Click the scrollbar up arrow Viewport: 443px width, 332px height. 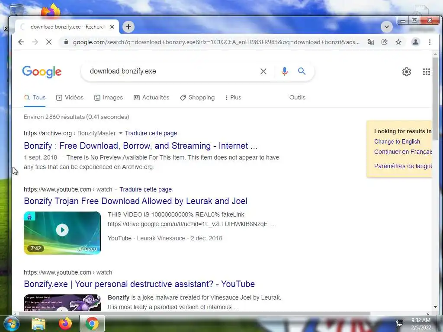(435, 54)
